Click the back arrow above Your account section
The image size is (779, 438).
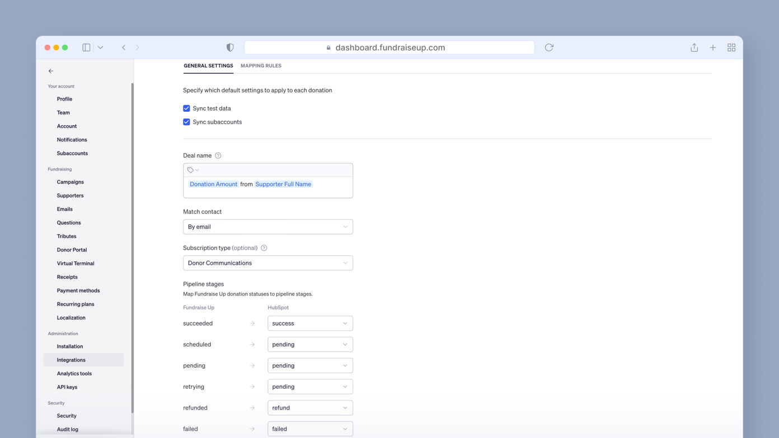coord(51,71)
